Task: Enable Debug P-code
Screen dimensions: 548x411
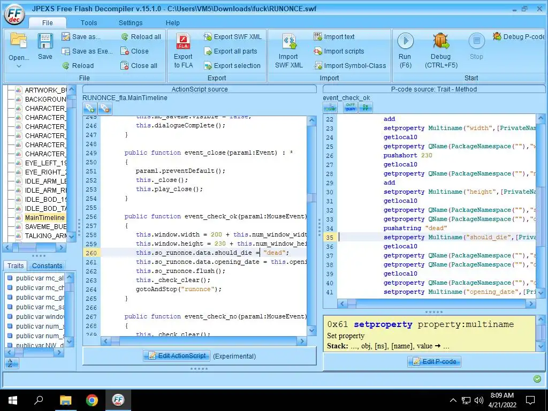Action: (x=519, y=36)
